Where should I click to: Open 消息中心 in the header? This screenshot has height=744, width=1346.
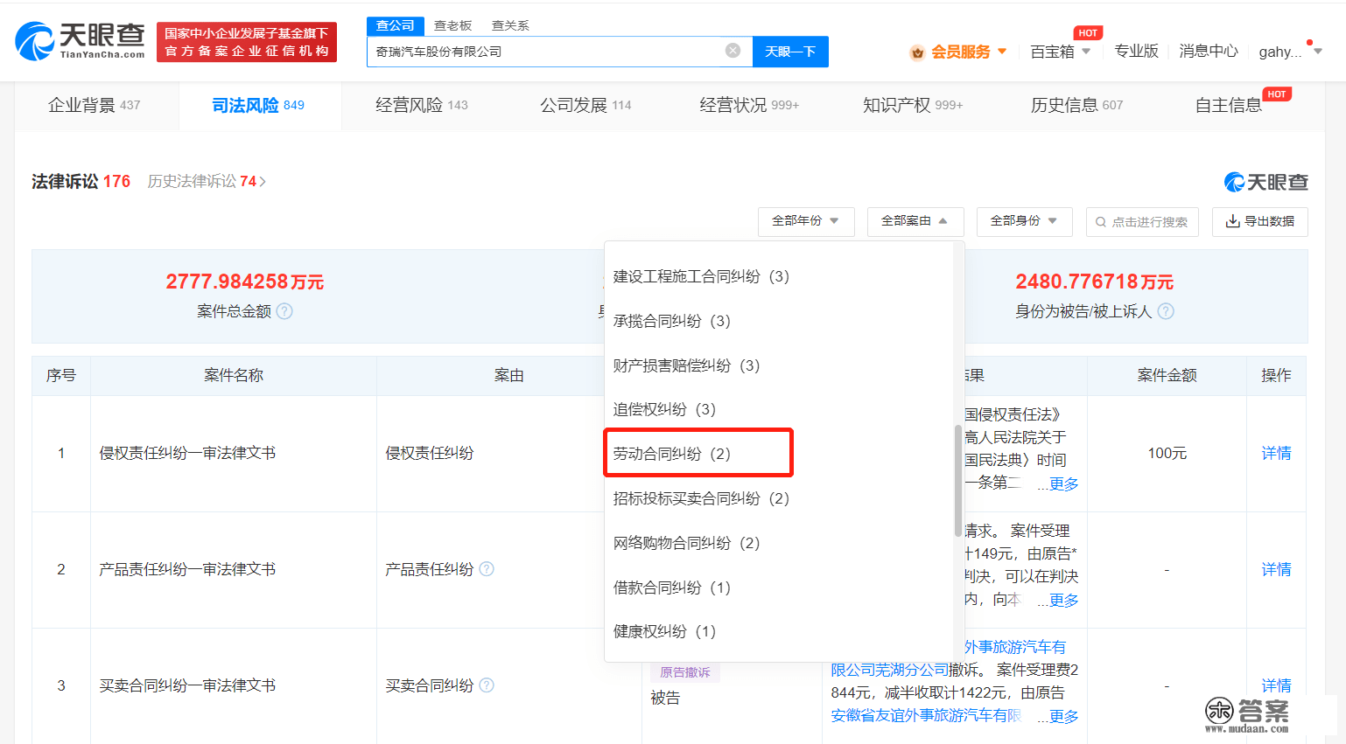[x=1209, y=52]
